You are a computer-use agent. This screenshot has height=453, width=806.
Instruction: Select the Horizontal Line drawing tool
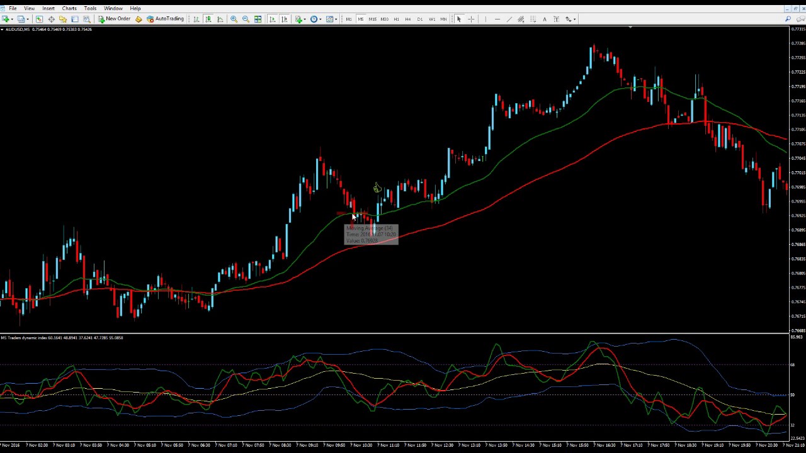click(x=497, y=19)
